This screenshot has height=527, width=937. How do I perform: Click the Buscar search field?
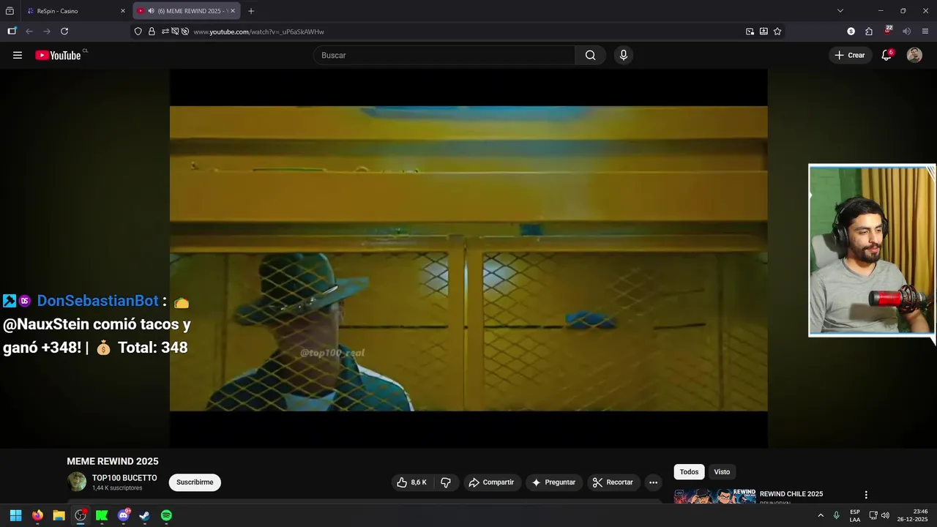[444, 55]
